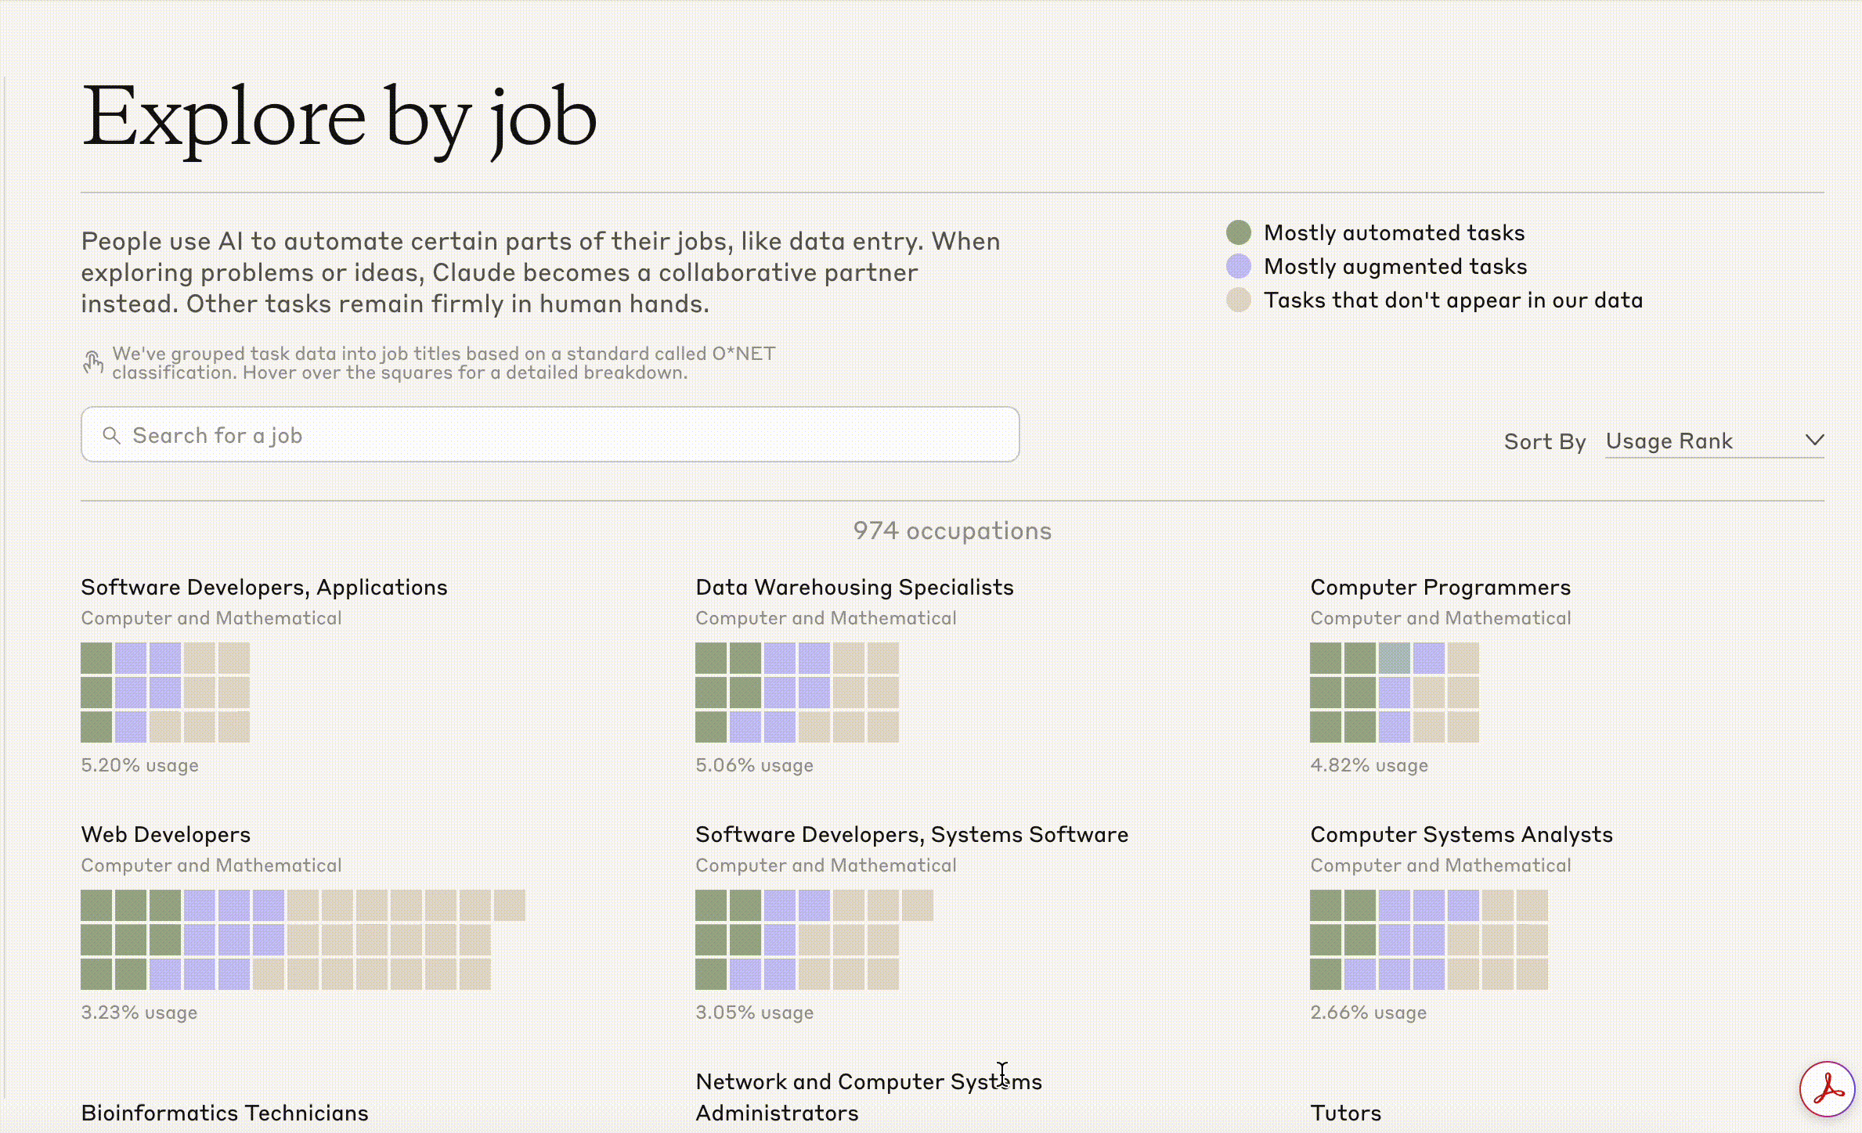Viewport: 1862px width, 1133px height.
Task: Click the magnifier icon in search box
Action: point(111,435)
